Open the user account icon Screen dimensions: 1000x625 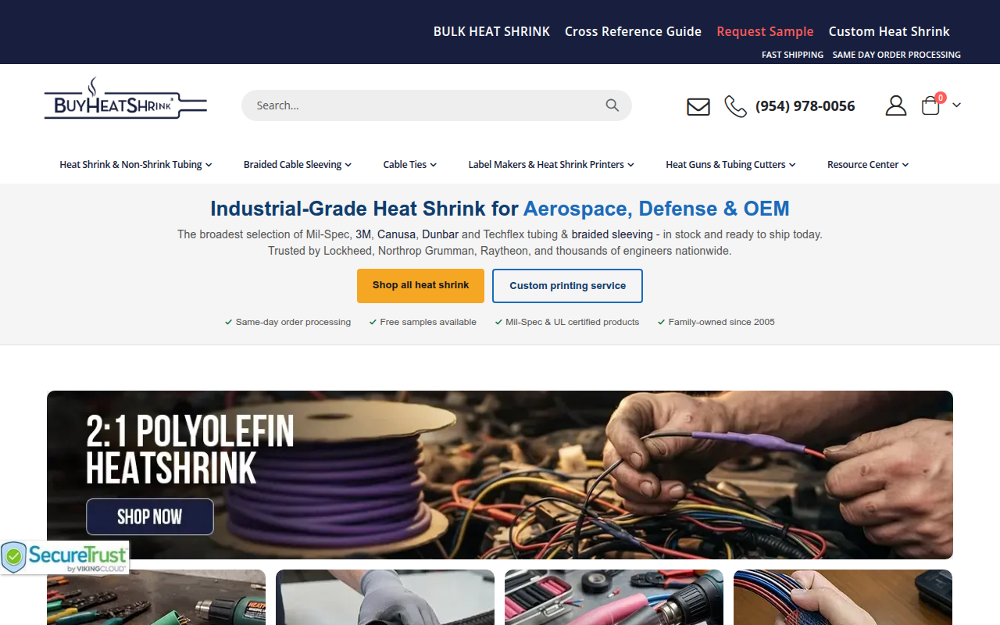896,105
